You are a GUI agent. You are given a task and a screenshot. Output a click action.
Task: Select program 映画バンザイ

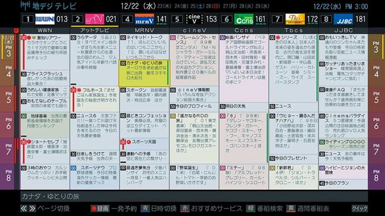click(244, 68)
